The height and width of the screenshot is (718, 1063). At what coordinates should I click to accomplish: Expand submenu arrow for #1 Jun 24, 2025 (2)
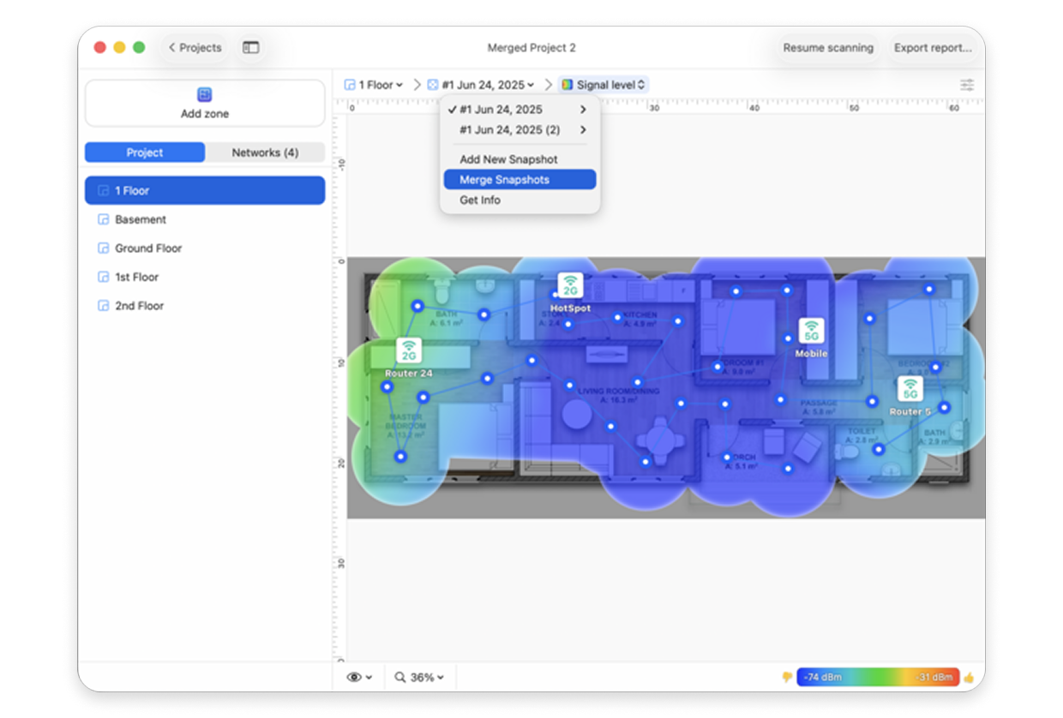(x=583, y=130)
